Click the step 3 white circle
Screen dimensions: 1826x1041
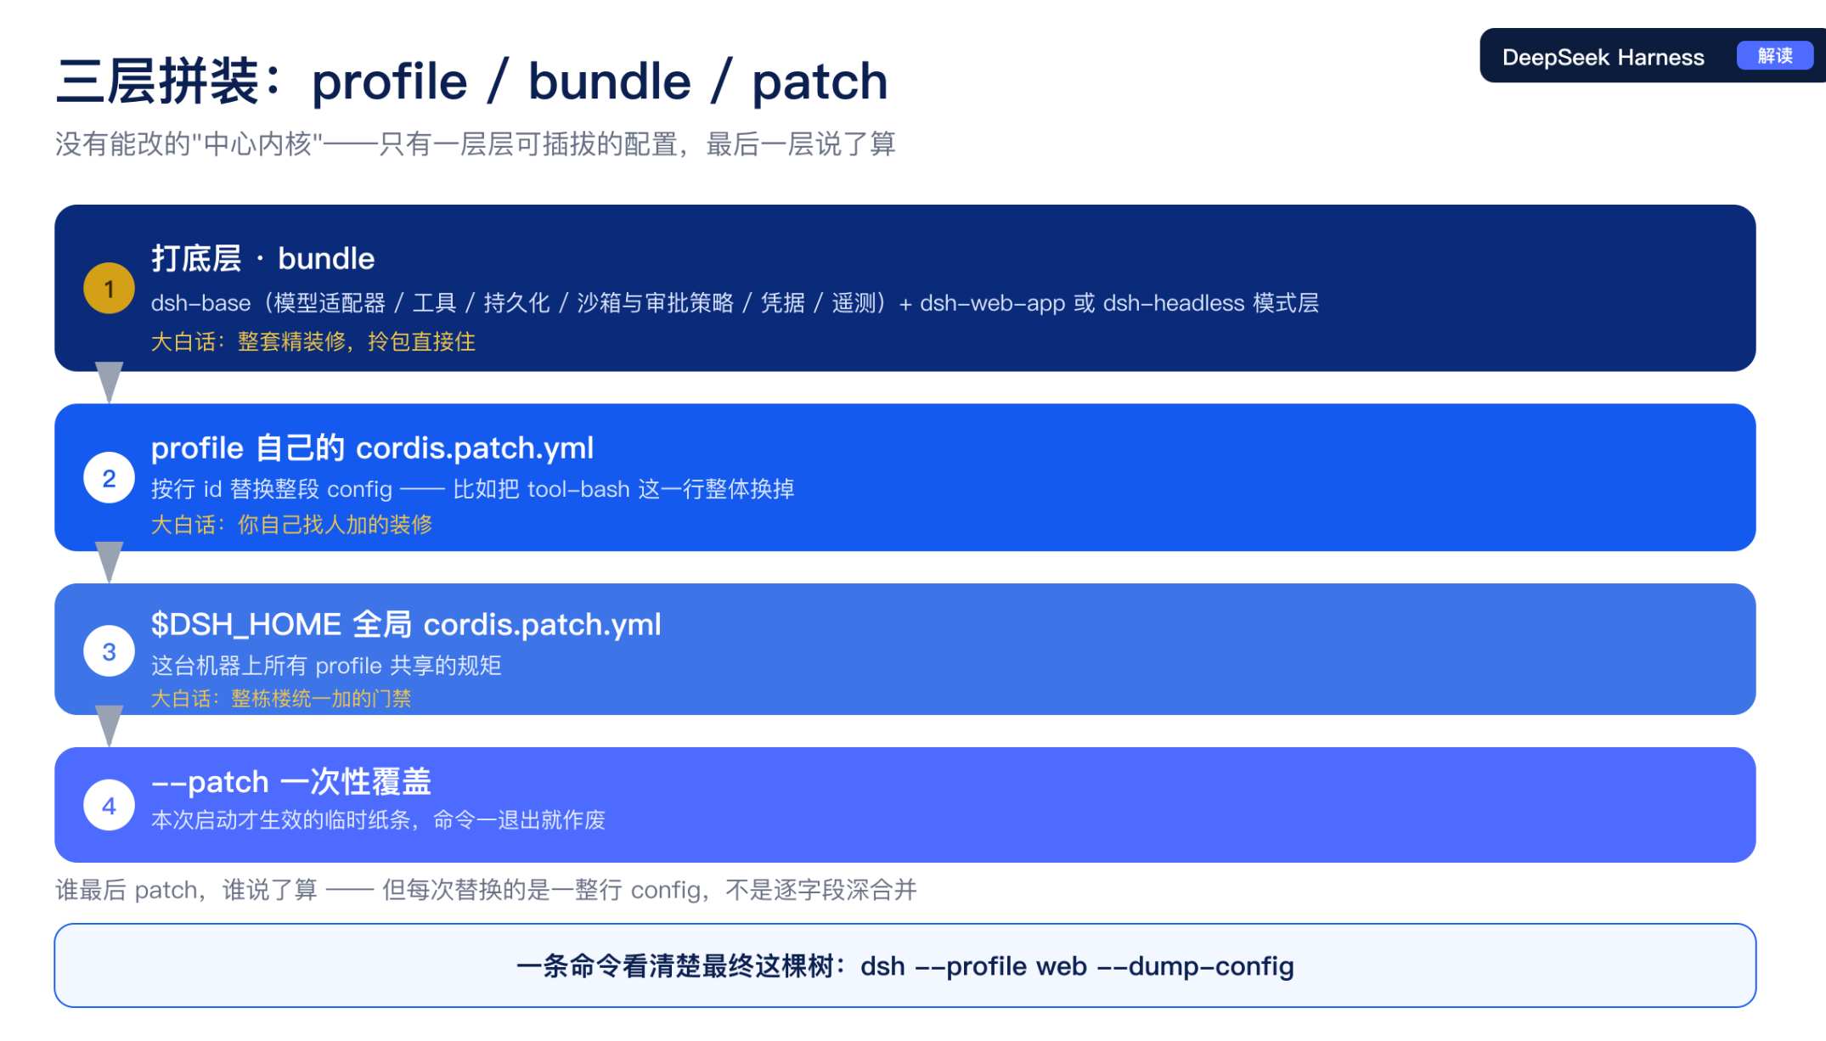pyautogui.click(x=109, y=651)
